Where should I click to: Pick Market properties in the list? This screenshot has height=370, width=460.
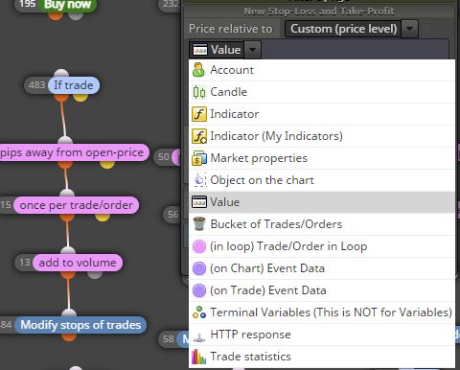(x=322, y=158)
